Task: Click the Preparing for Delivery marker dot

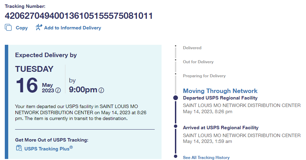Action: coord(176,74)
